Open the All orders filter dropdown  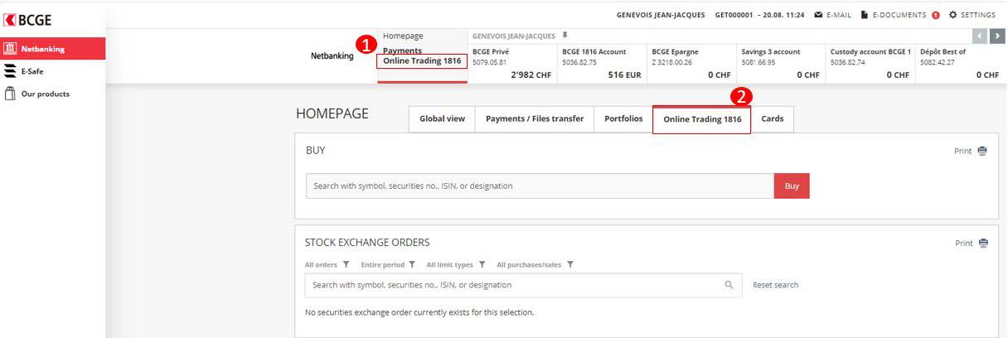(327, 265)
